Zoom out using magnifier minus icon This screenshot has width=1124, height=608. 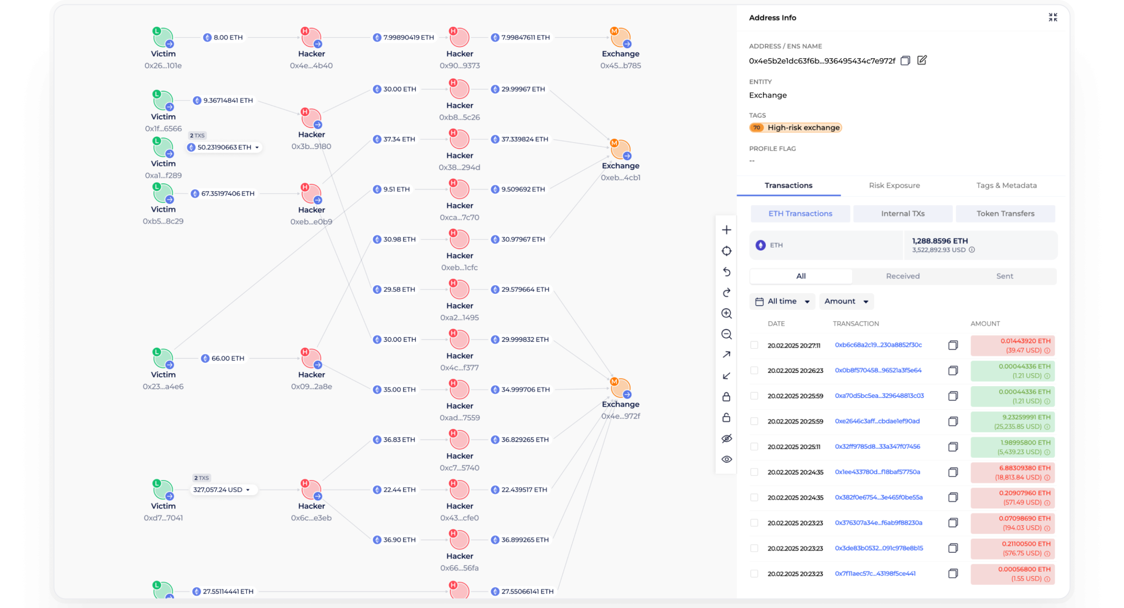click(x=727, y=334)
